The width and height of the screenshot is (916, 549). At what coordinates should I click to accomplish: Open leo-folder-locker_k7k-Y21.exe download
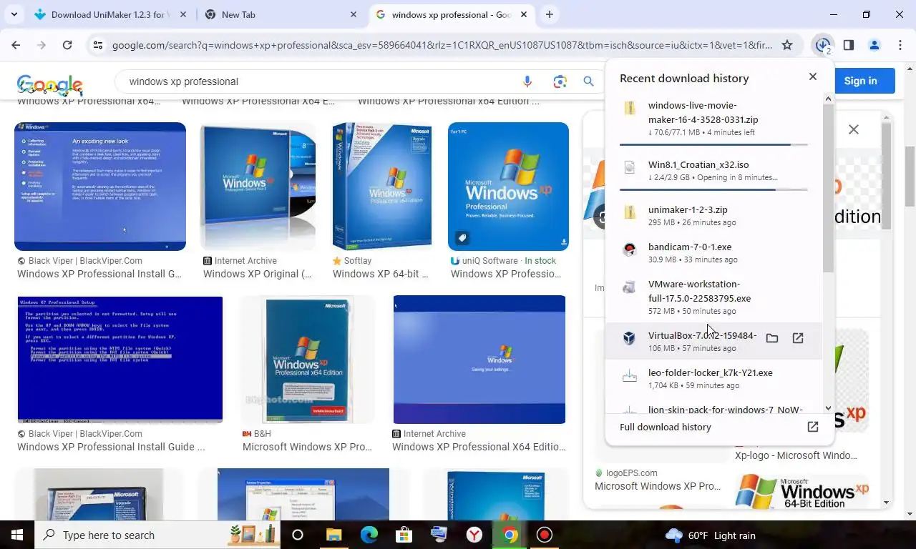[x=714, y=379]
